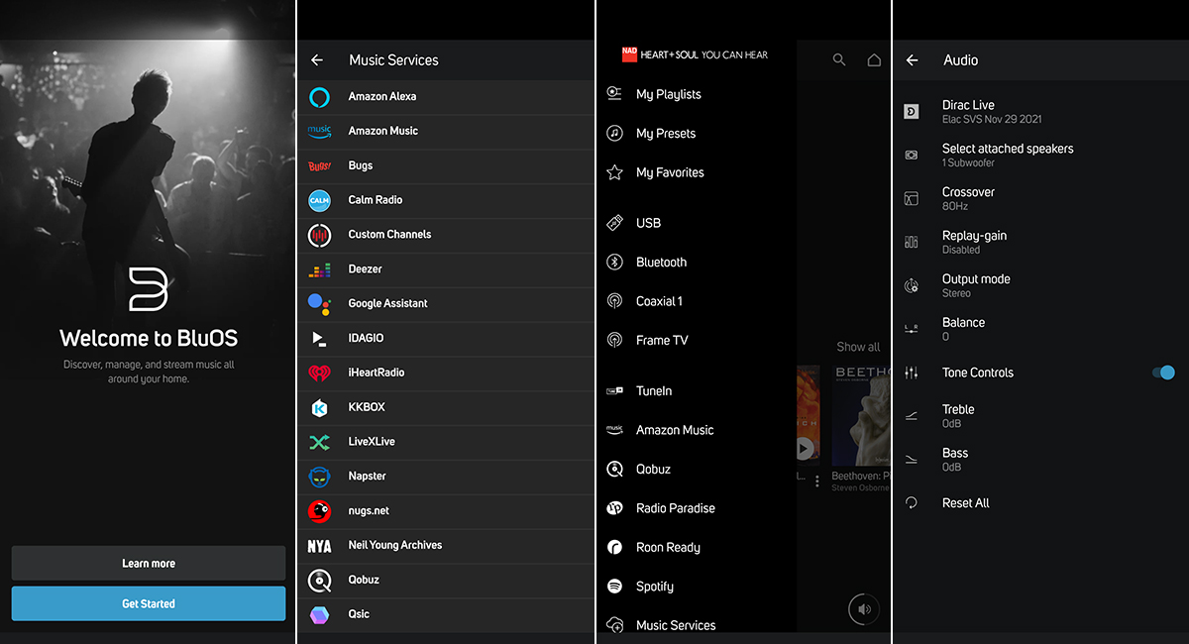Tap the Amazon Alexa service icon
Screen dimensions: 1189x644
click(x=319, y=97)
